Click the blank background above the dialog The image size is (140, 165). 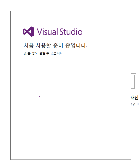pos(70,5)
